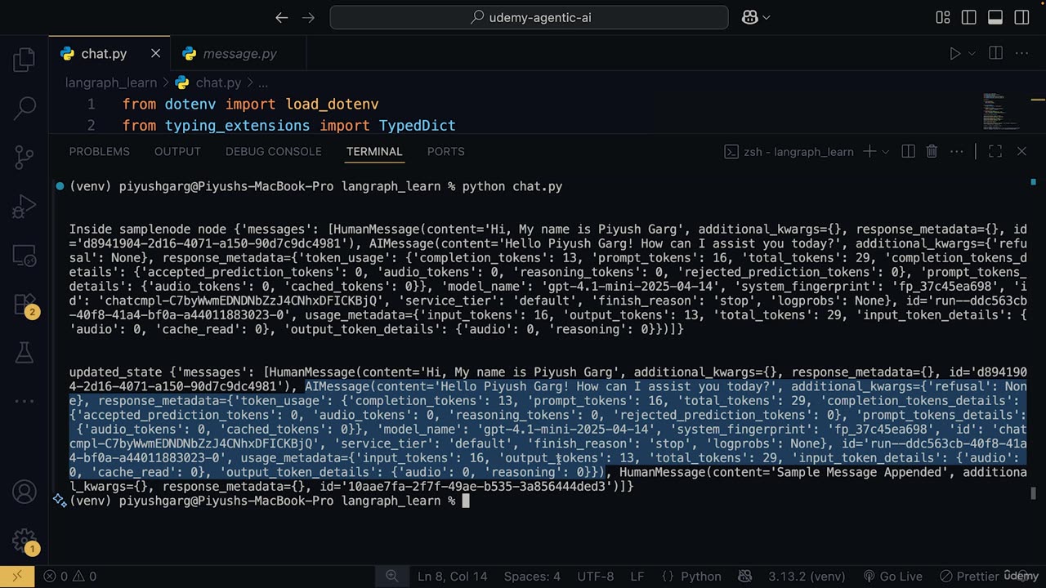Maximize the panel size
The width and height of the screenshot is (1046, 588).
[x=995, y=151]
